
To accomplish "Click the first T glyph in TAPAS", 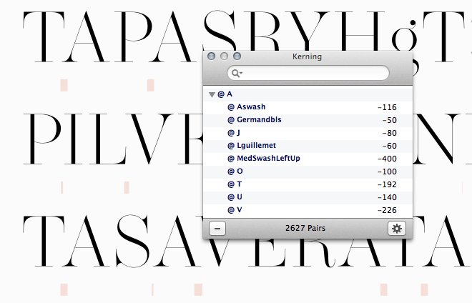I will tap(44, 36).
